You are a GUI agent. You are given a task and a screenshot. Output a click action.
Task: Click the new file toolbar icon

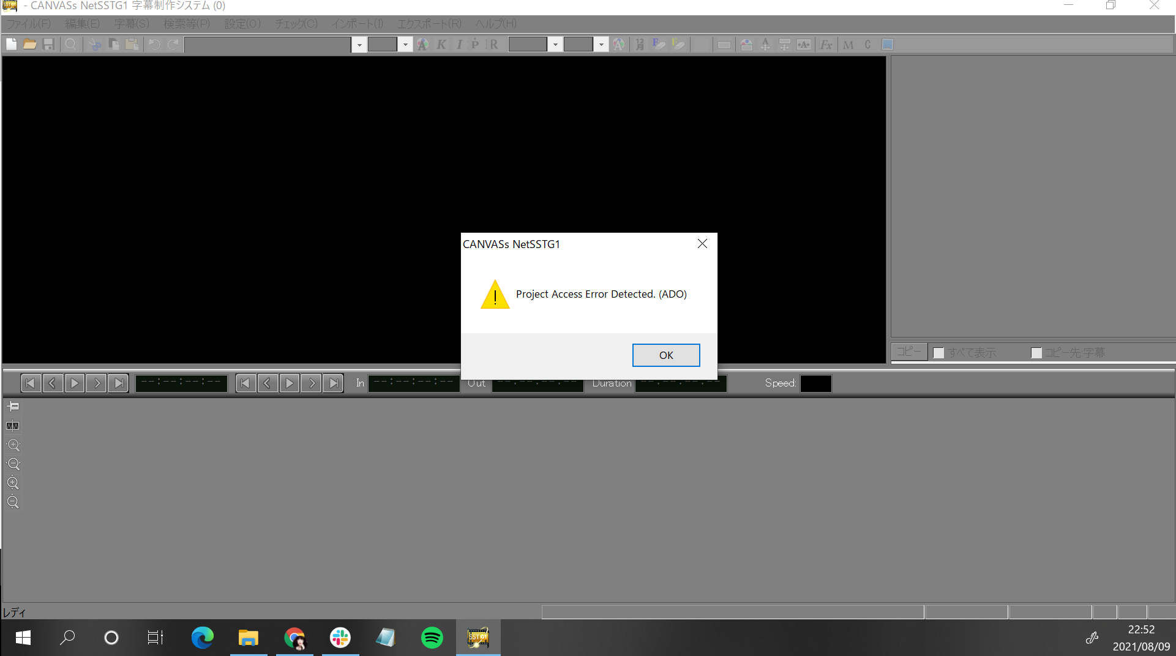coord(12,44)
